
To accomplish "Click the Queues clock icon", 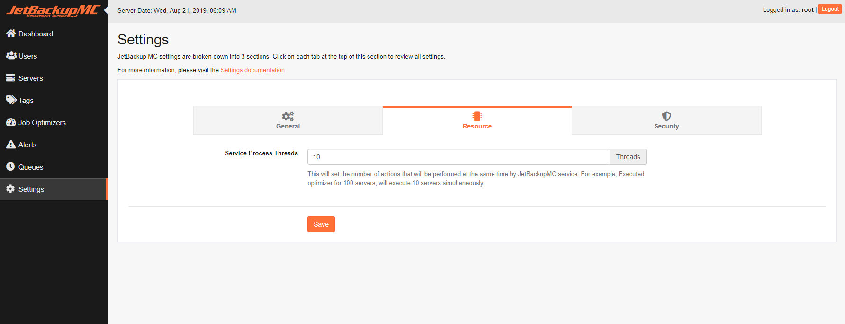I will [x=10, y=166].
